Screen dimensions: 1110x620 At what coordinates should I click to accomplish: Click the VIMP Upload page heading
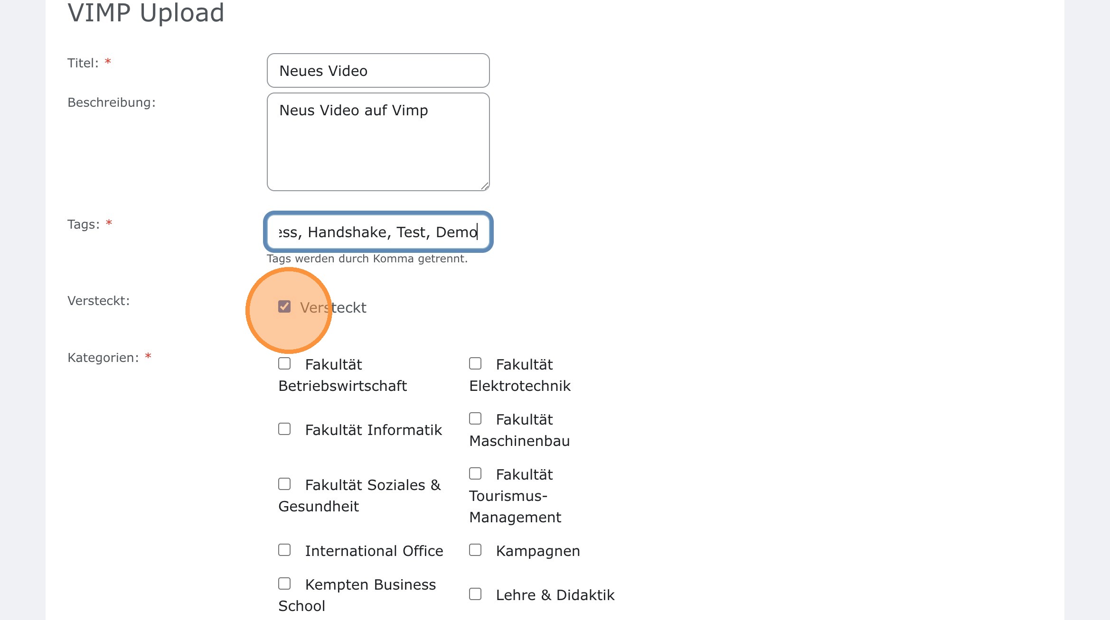coord(146,13)
